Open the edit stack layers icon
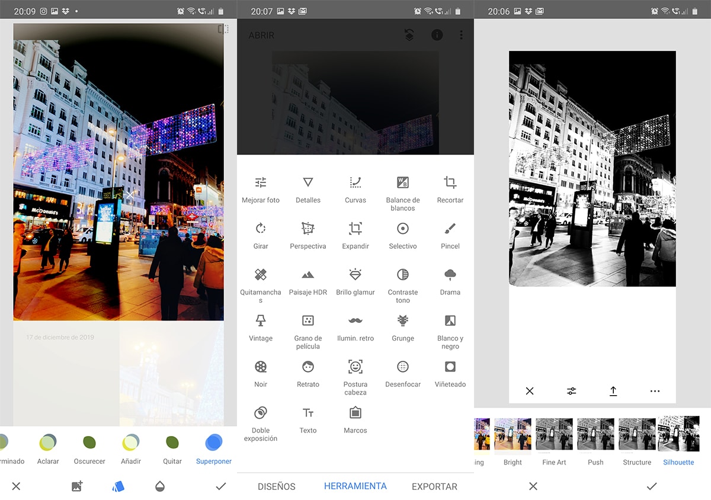 (x=409, y=36)
